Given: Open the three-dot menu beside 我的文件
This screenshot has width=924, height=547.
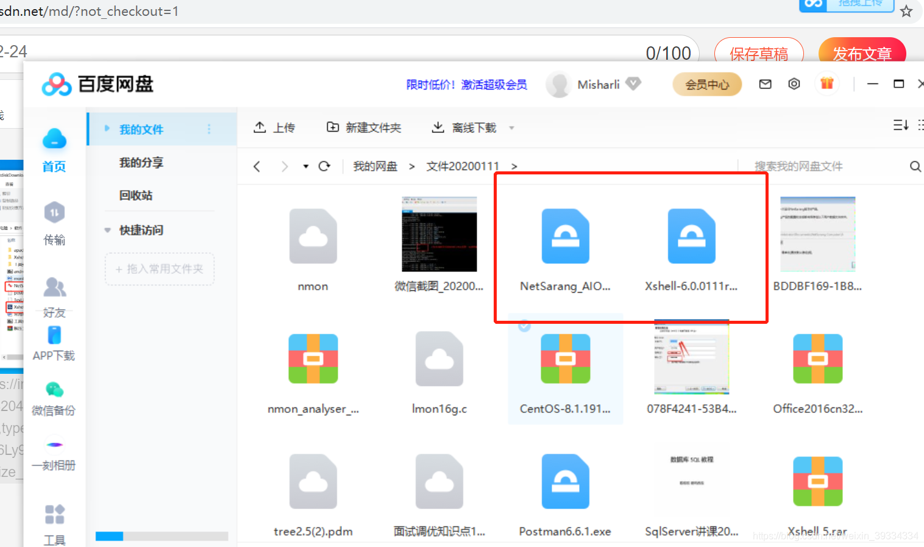Looking at the screenshot, I should (209, 129).
